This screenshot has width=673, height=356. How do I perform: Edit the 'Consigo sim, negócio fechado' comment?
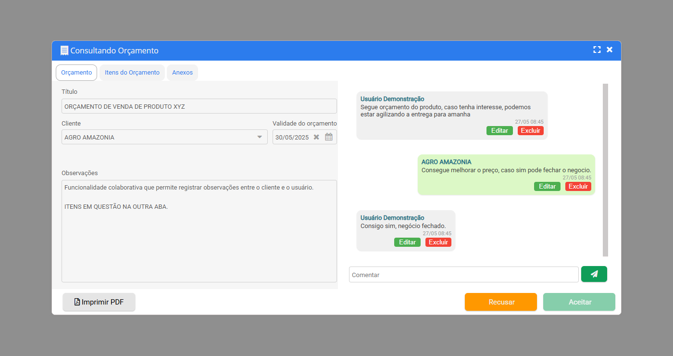(407, 242)
